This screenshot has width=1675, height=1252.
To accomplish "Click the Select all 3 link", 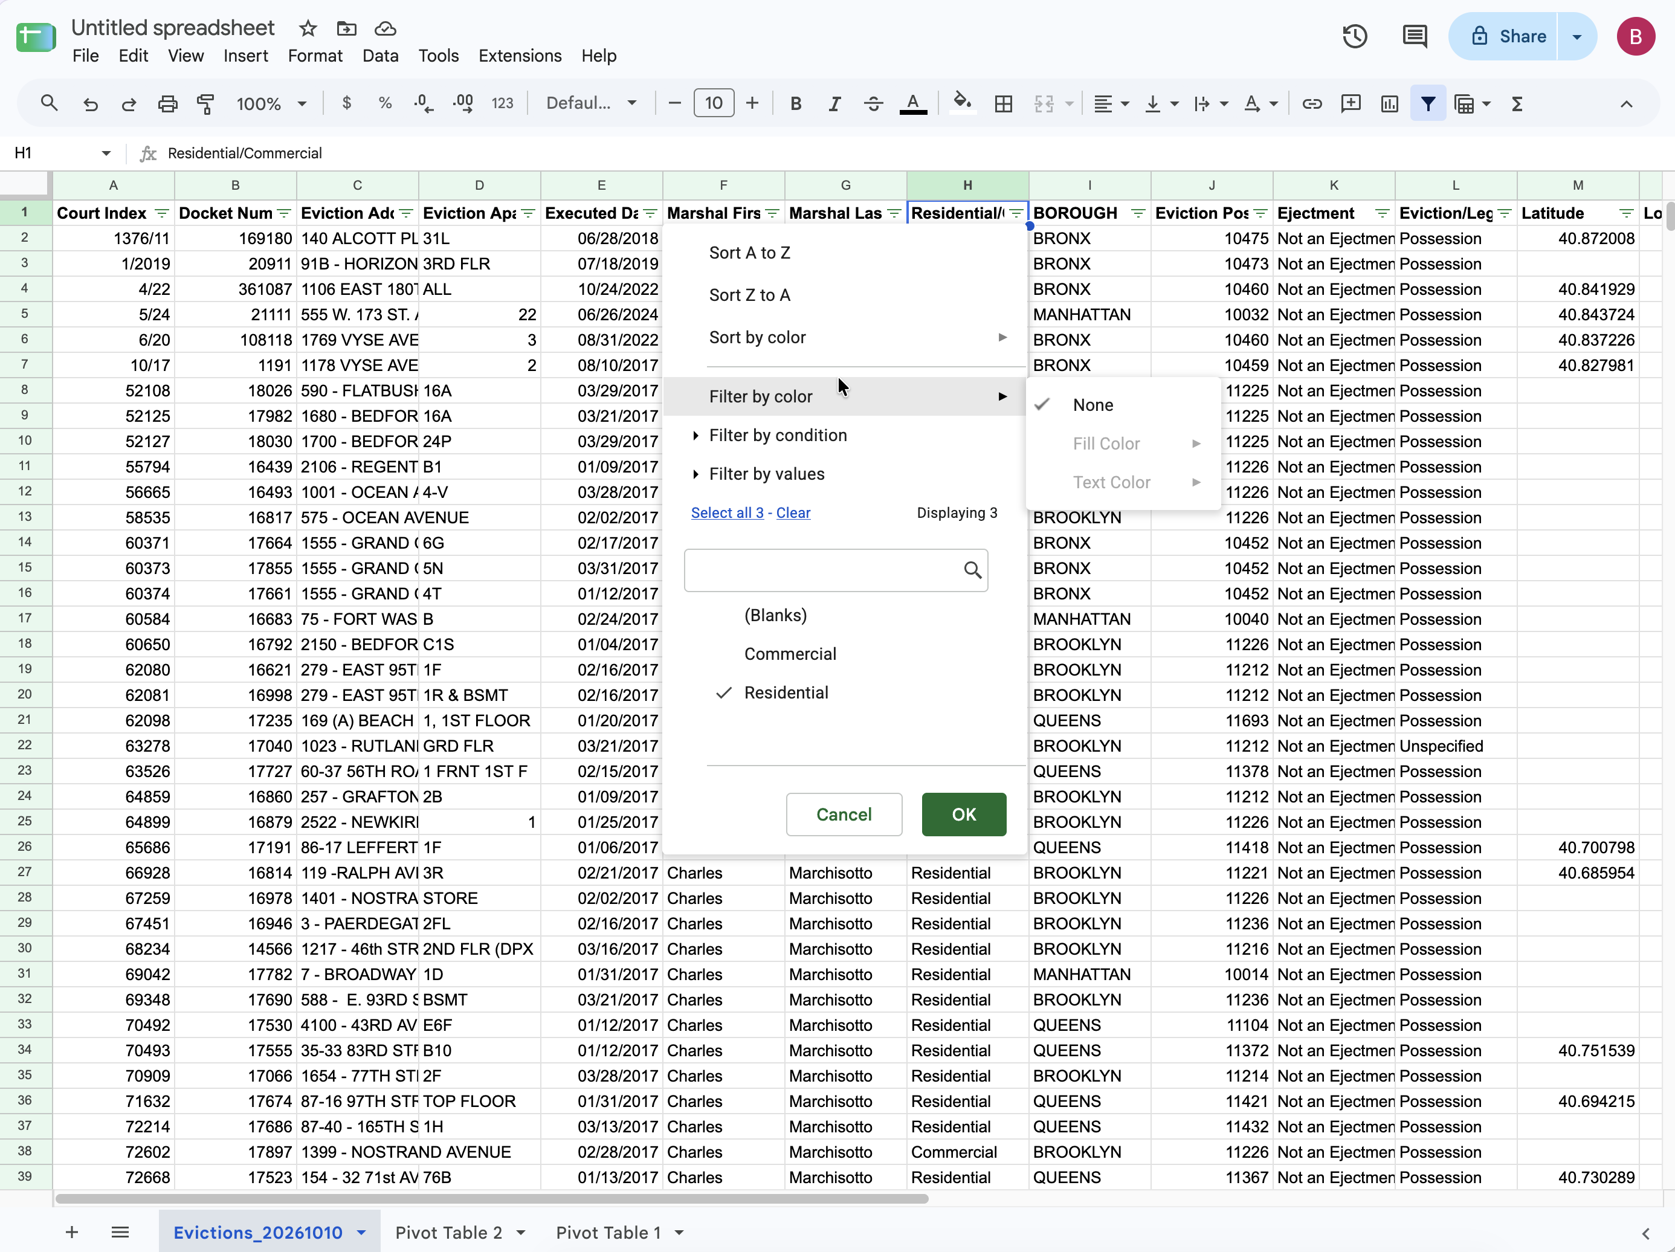I will pyautogui.click(x=727, y=513).
